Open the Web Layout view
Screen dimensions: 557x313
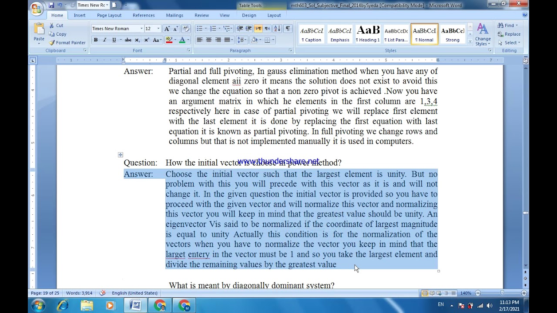click(x=439, y=293)
